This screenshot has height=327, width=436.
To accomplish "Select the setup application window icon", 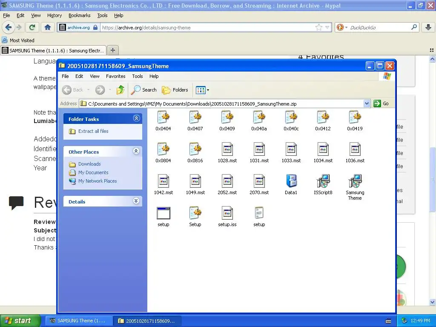I will [163, 213].
